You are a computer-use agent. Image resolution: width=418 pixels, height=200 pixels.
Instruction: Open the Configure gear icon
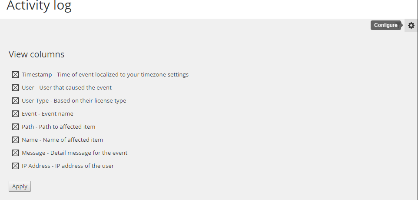(411, 25)
